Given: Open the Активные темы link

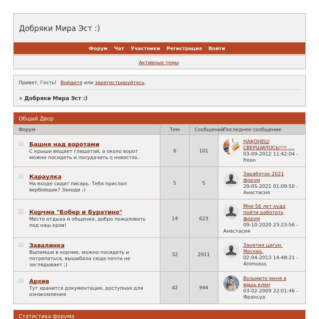Looking at the screenshot, I should [159, 62].
